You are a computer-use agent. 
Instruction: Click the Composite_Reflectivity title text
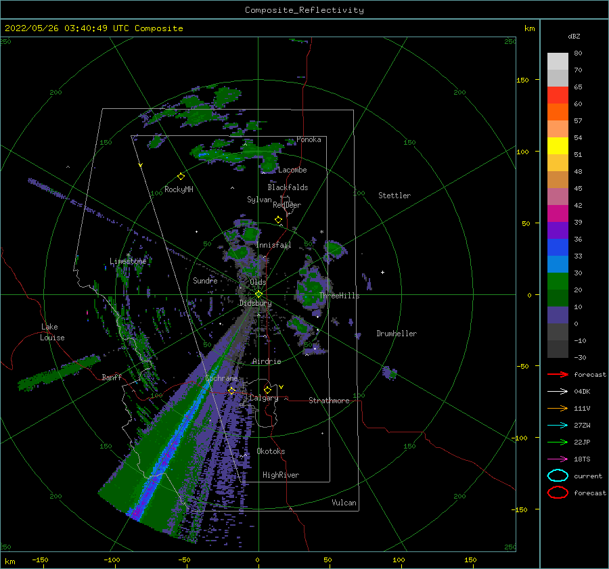point(304,10)
